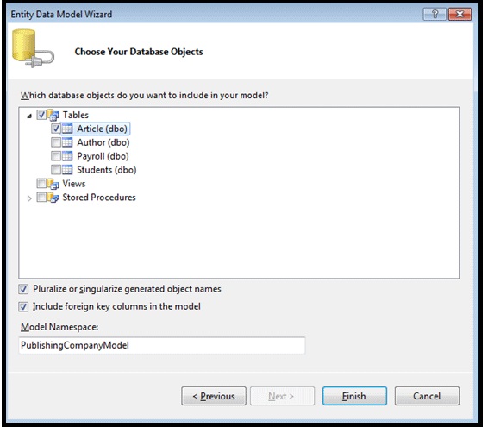494x427 pixels.
Task: Collapse the Tables tree node
Action: (29, 116)
